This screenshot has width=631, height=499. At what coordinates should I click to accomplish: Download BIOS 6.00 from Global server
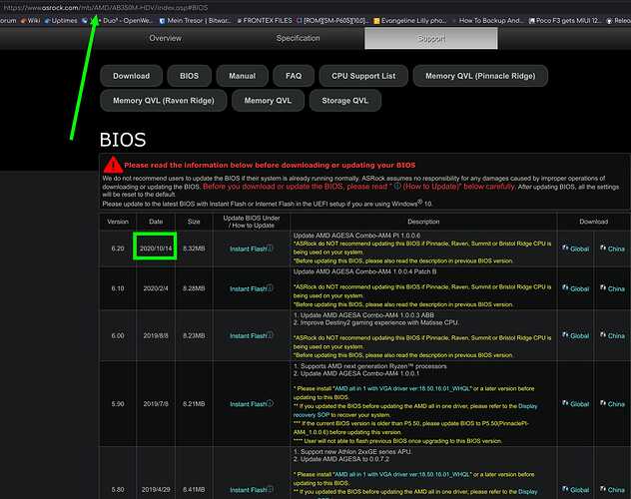pyautogui.click(x=575, y=335)
